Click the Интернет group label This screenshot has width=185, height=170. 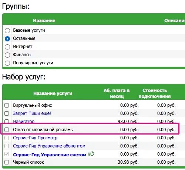tap(23, 47)
